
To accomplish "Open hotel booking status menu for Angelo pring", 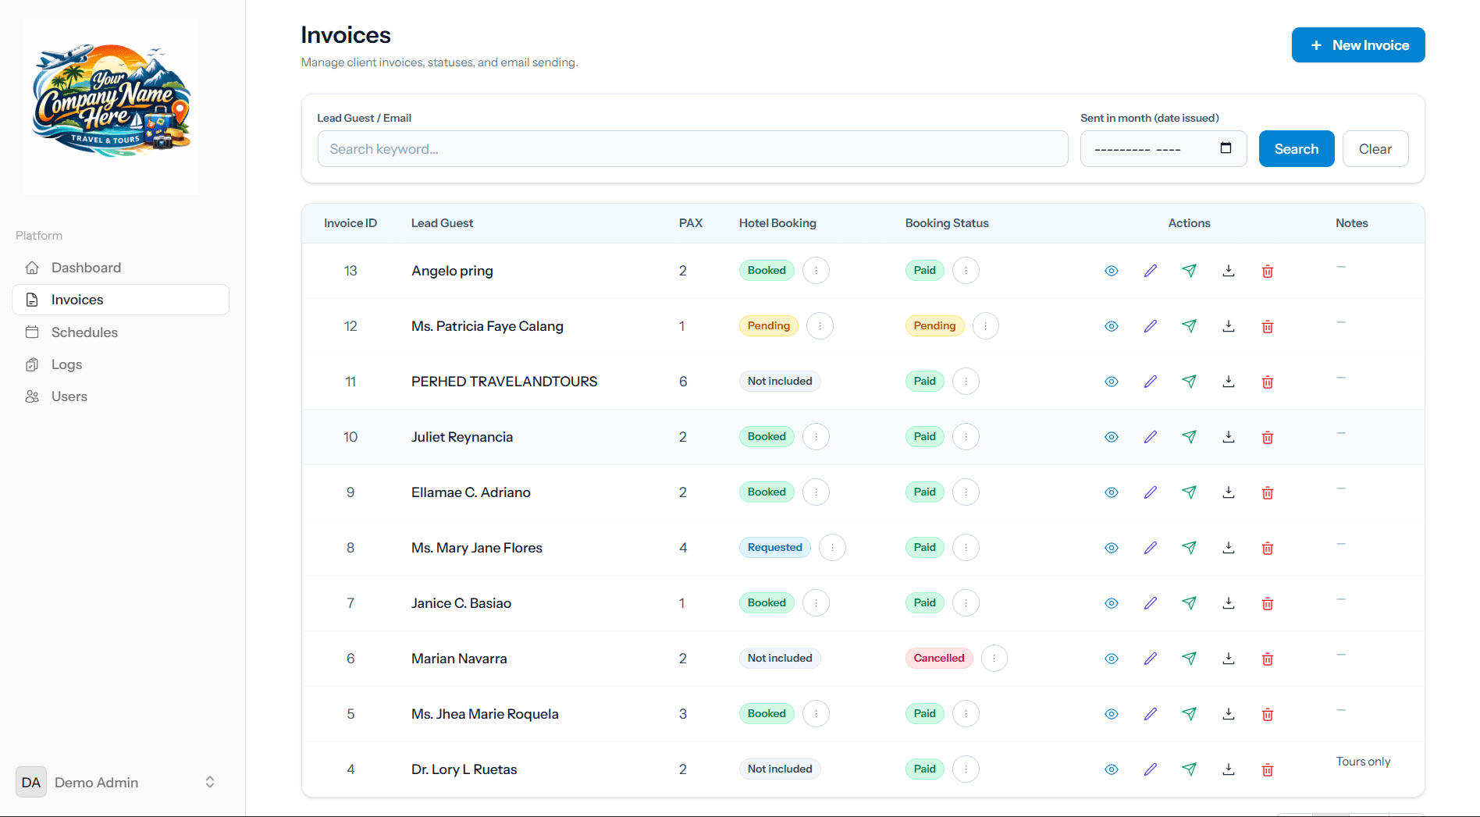I will [816, 270].
